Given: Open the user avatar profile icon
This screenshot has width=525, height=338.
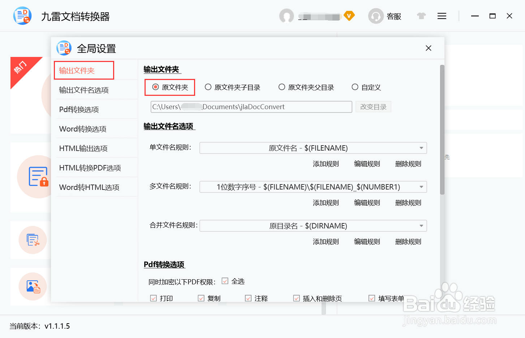Looking at the screenshot, I should coord(287,16).
